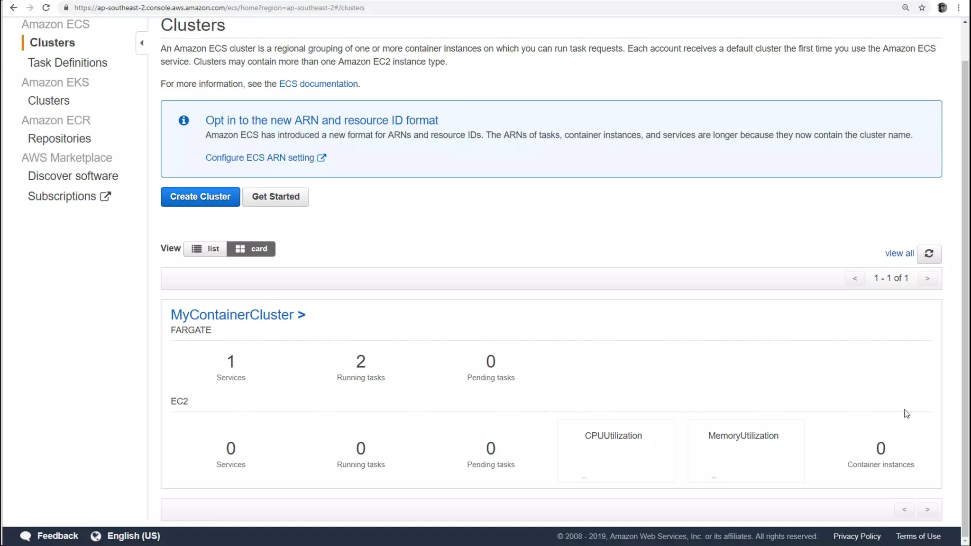Click the blue info icon in ARN notice
Screen dimensions: 971x546
click(x=184, y=120)
